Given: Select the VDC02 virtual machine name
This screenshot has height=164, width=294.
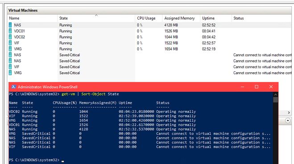Looking at the screenshot, I should (x=19, y=37).
